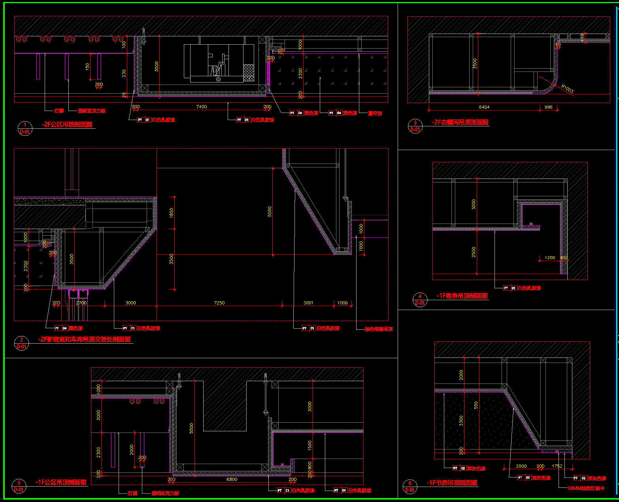Click section marker 3 D-01 circle
The height and width of the screenshot is (502, 619).
coord(415,126)
